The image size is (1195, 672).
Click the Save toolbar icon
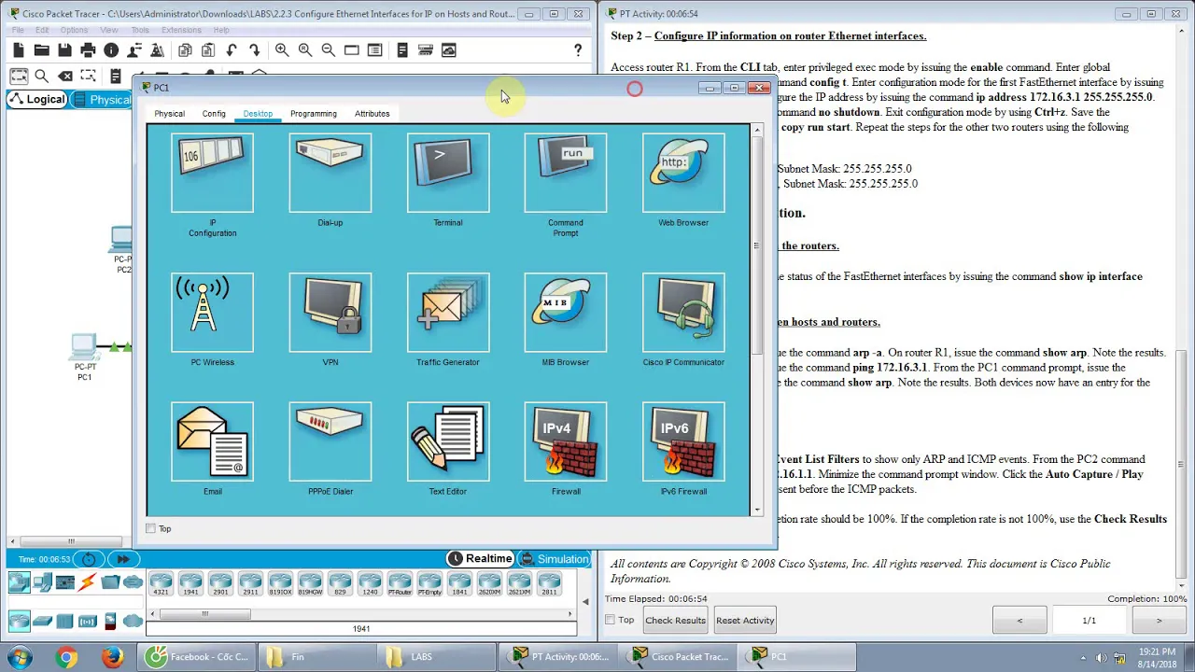pyautogui.click(x=64, y=50)
